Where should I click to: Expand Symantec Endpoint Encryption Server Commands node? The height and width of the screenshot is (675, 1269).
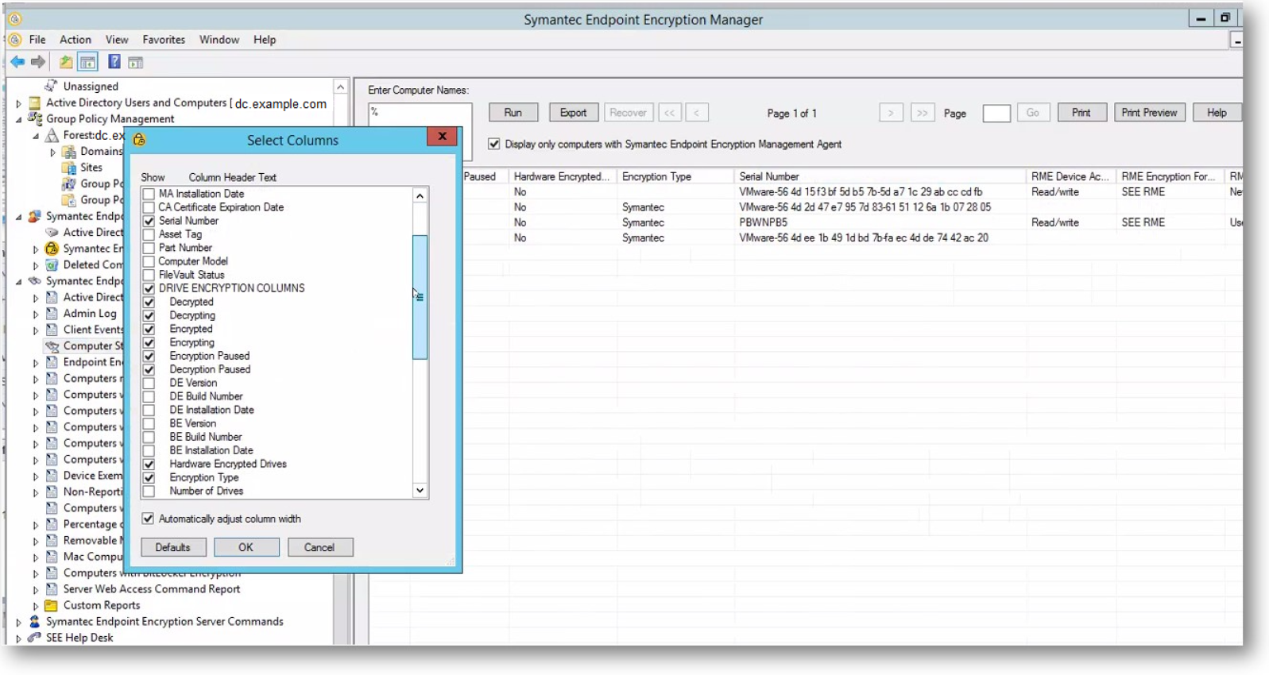point(18,623)
